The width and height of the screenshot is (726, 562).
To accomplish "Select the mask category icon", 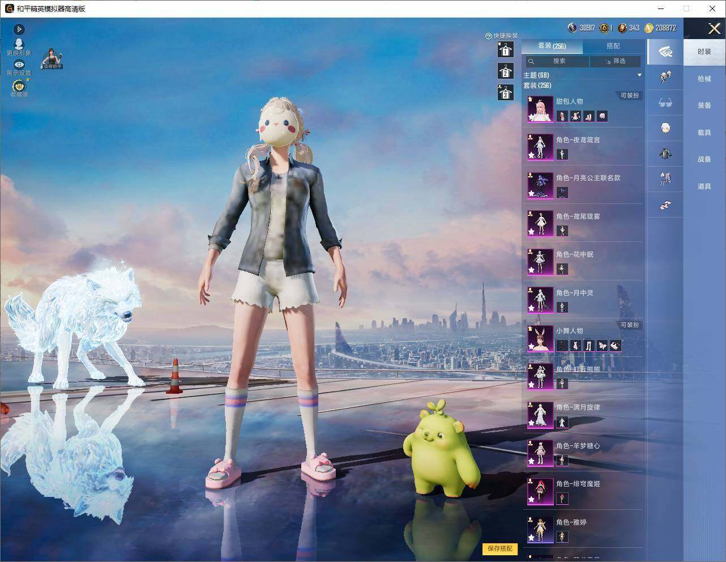I will pos(665,127).
